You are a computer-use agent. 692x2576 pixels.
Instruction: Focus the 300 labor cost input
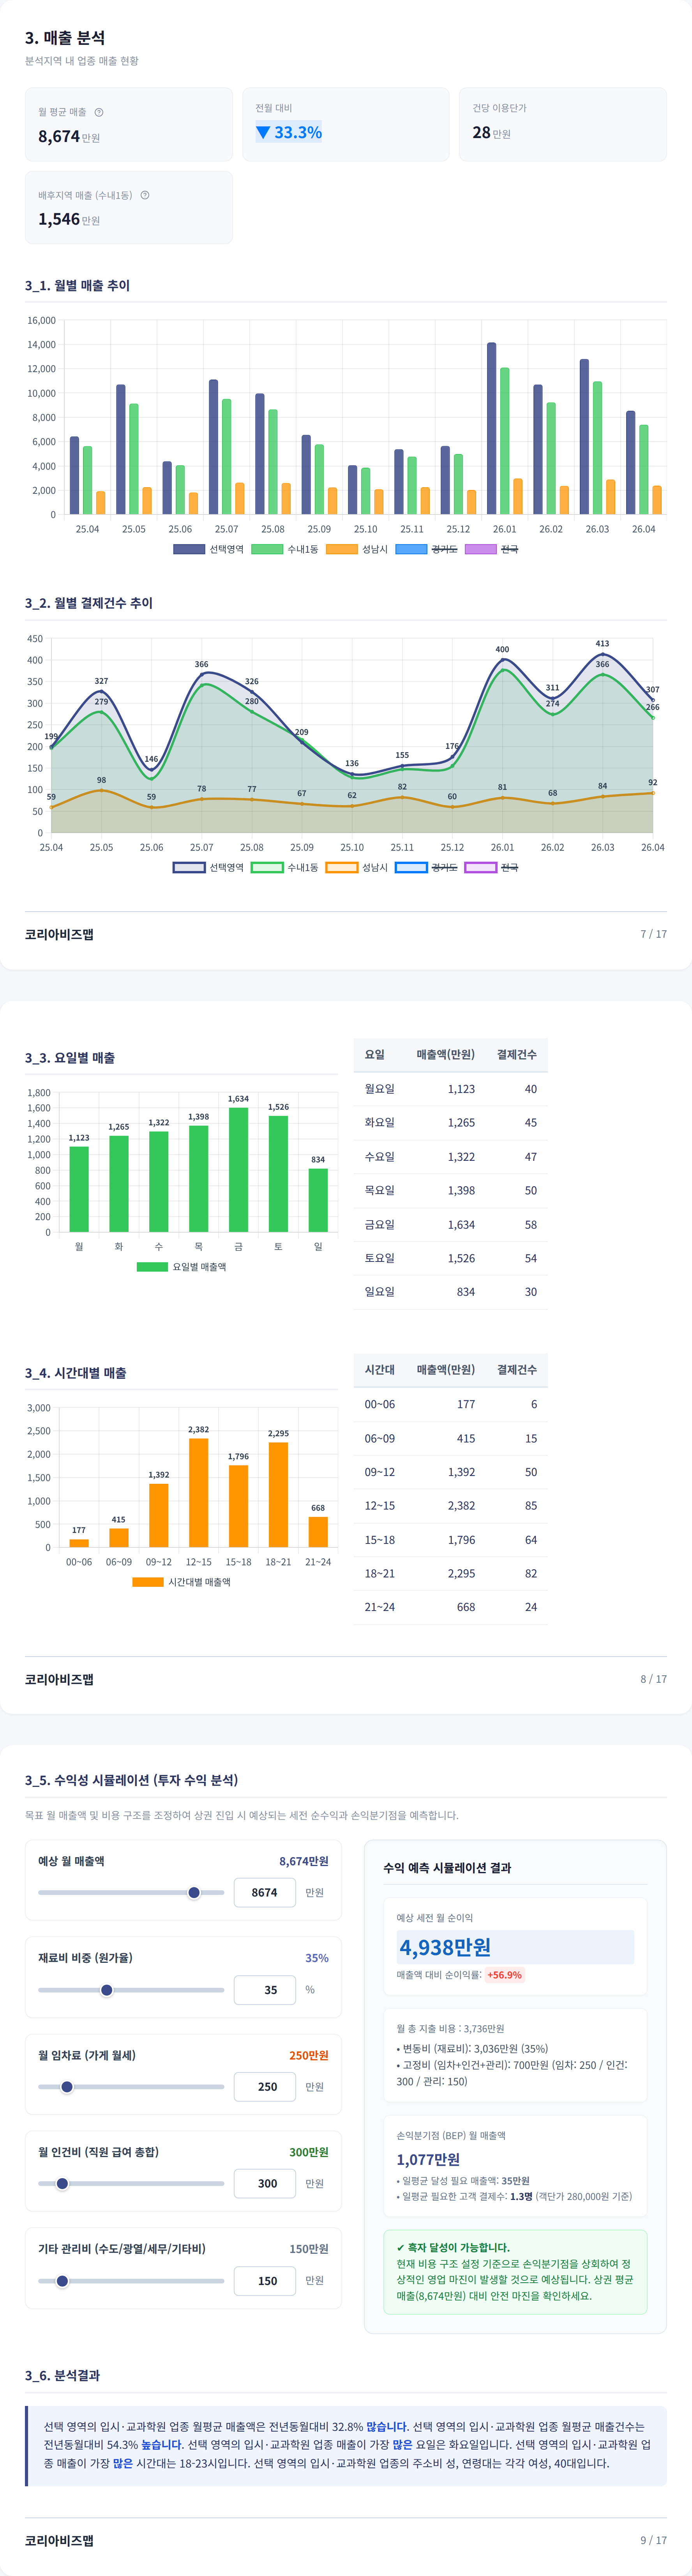click(x=265, y=2183)
